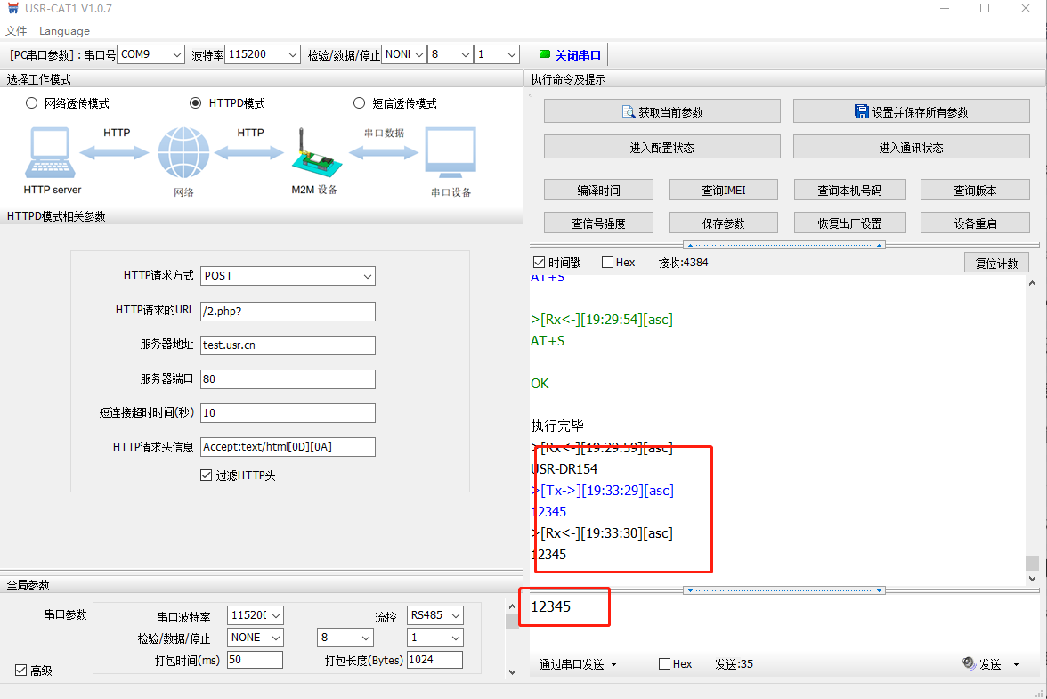The width and height of the screenshot is (1047, 699).
Task: Click the 服务器地址 input field
Action: [288, 345]
